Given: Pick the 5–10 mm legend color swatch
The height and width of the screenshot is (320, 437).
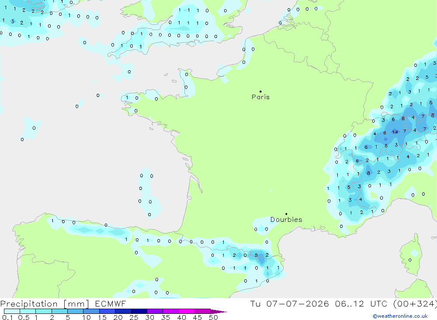Looking at the screenshot, I should pos(75,311).
